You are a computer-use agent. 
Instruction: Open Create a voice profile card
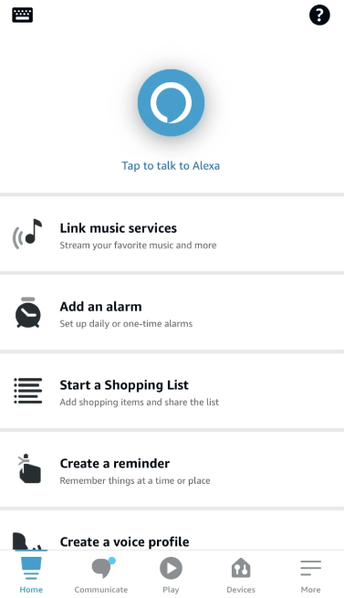[172, 530]
